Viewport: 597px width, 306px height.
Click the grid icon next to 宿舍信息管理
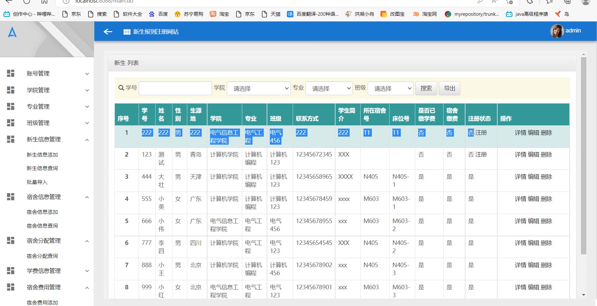point(11,197)
